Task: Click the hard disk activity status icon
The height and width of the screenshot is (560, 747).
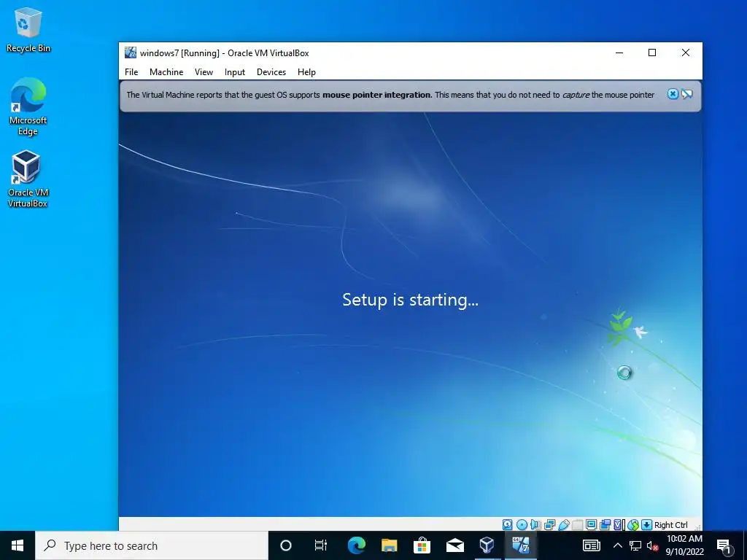Action: coord(508,525)
